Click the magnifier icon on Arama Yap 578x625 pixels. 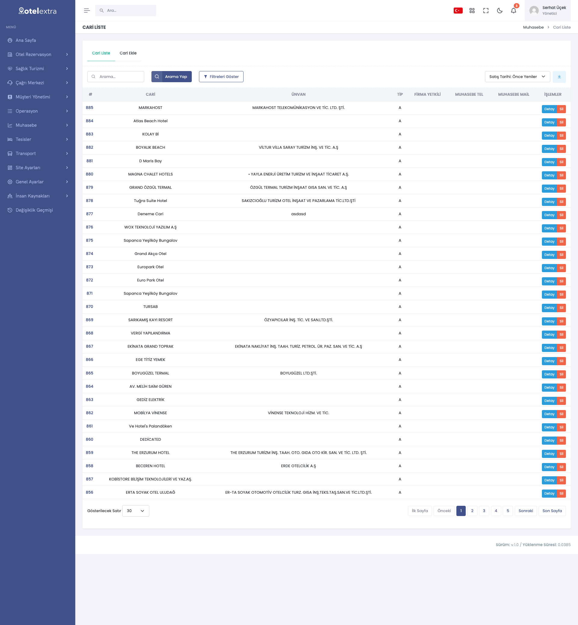tap(157, 77)
